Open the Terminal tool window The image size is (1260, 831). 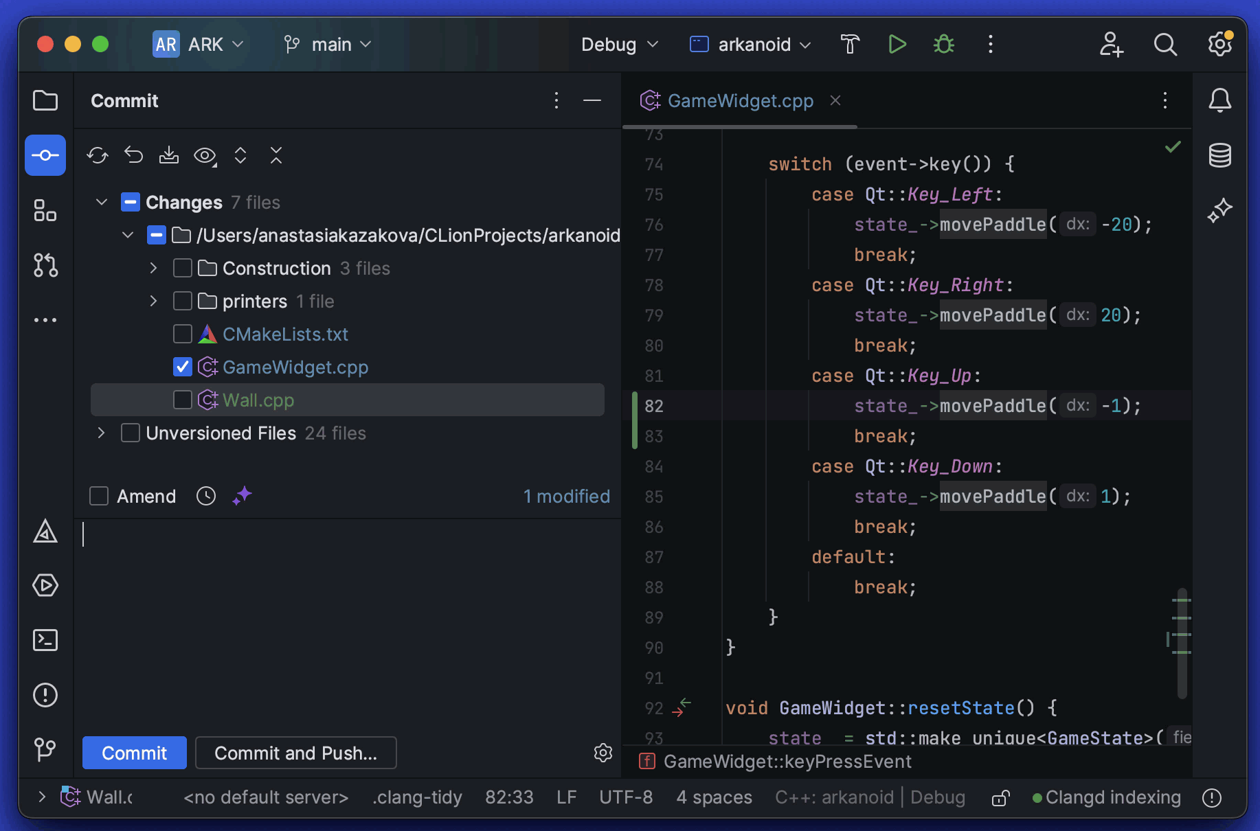coord(45,640)
